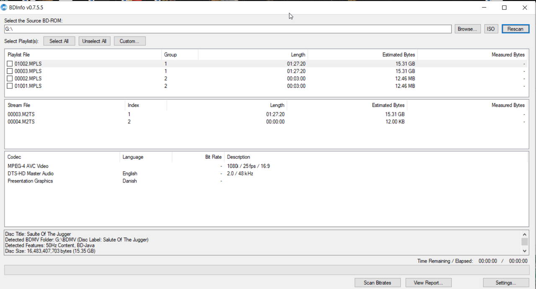The height and width of the screenshot is (289, 536).
Task: Sort playlists by Group column header
Action: pyautogui.click(x=180, y=55)
